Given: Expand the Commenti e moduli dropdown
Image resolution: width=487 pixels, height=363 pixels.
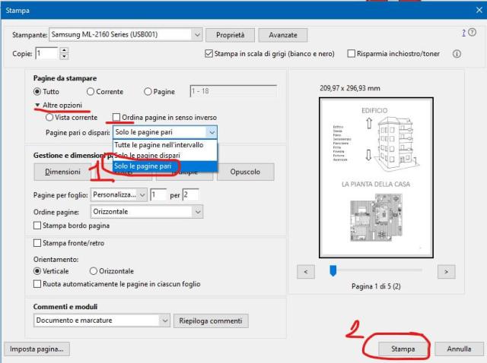Looking at the screenshot, I should coord(164,320).
